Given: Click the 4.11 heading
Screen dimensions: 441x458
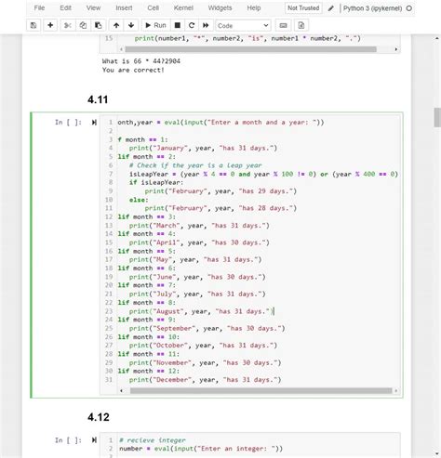Looking at the screenshot, I should tap(98, 99).
